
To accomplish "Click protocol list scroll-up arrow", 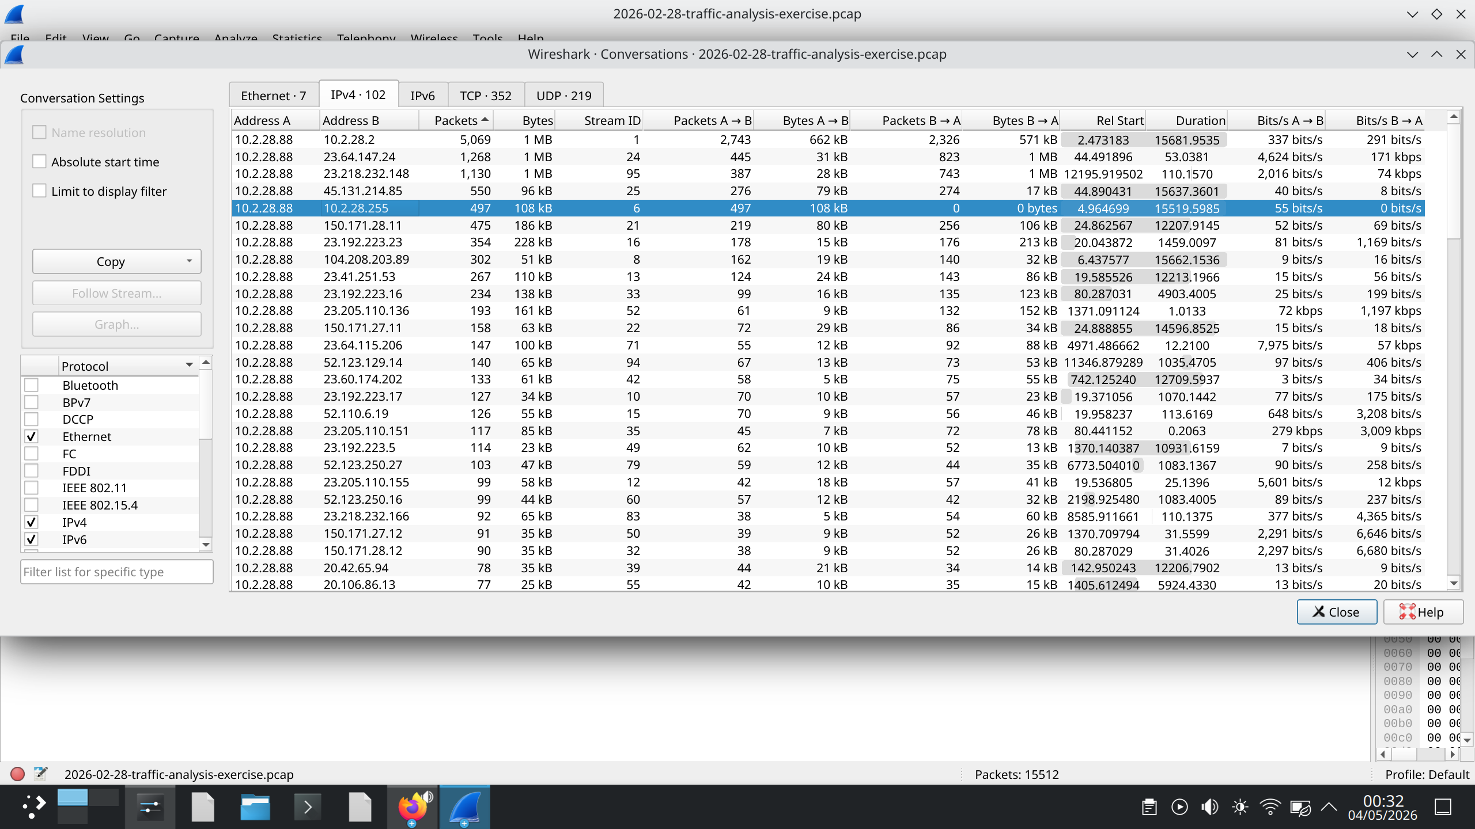I will pos(206,363).
